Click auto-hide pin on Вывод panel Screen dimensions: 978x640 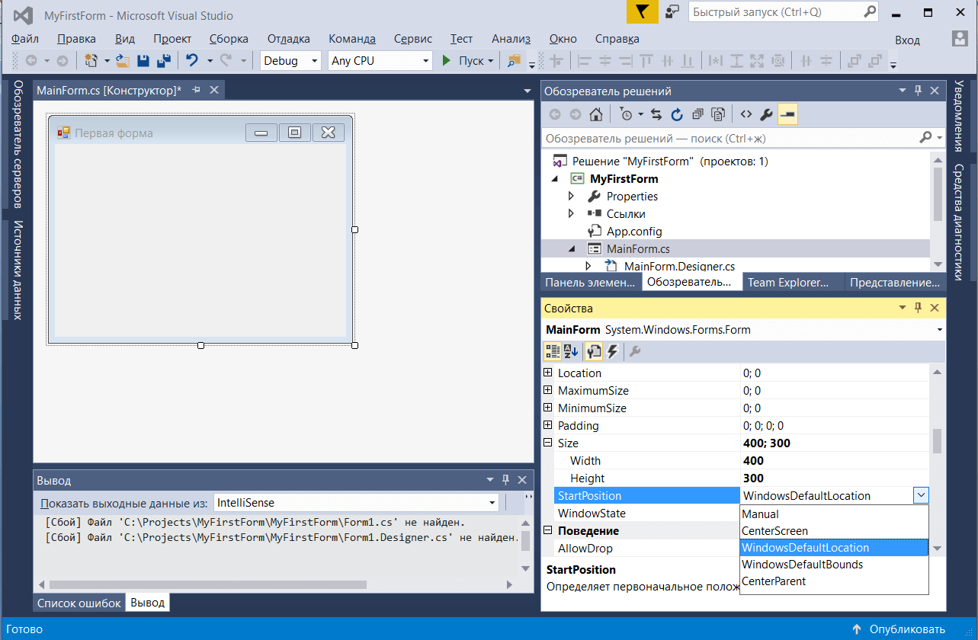click(505, 480)
